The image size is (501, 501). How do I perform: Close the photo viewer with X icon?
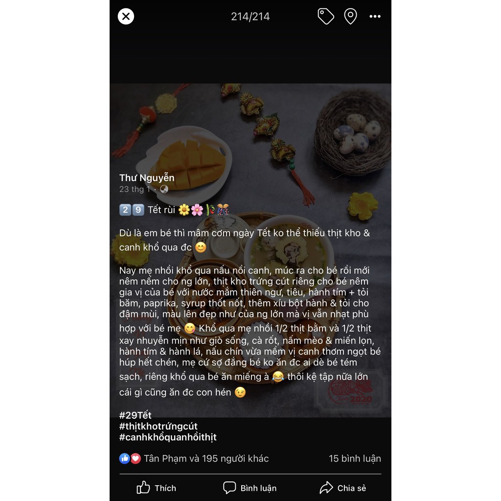coord(126,16)
